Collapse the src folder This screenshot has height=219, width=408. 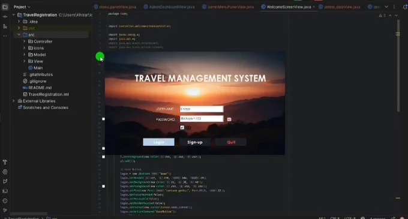point(19,35)
